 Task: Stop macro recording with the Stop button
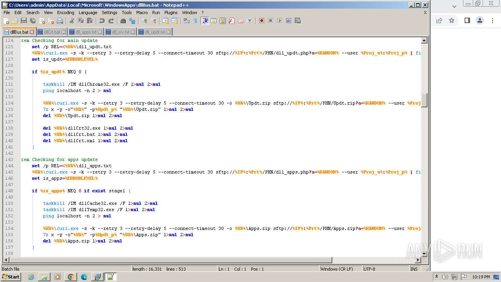(x=270, y=21)
